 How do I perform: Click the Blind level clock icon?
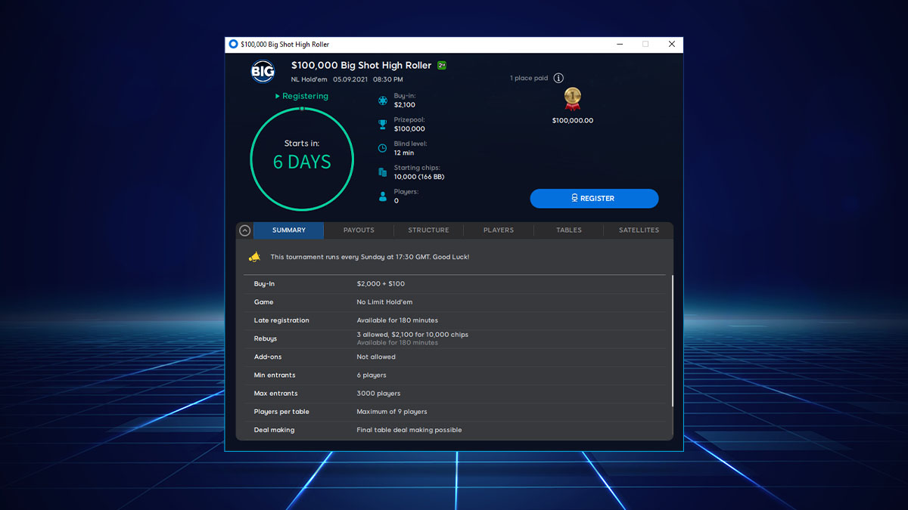click(x=382, y=147)
